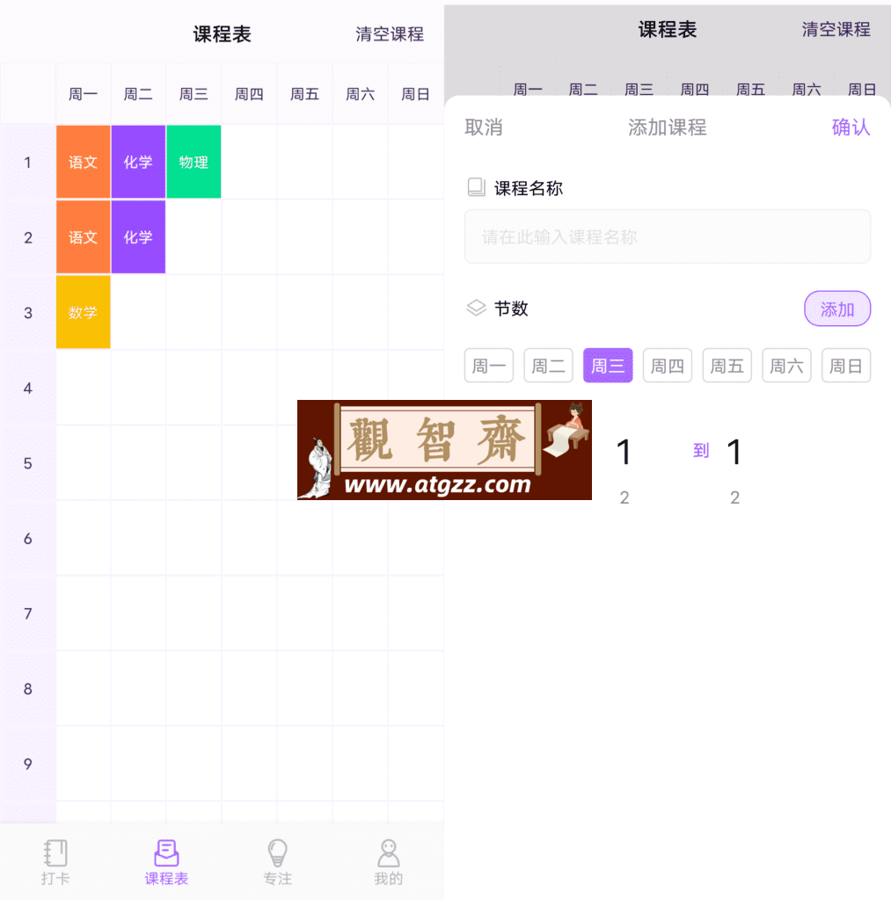Choose value 2 in start-period picker

click(x=624, y=497)
